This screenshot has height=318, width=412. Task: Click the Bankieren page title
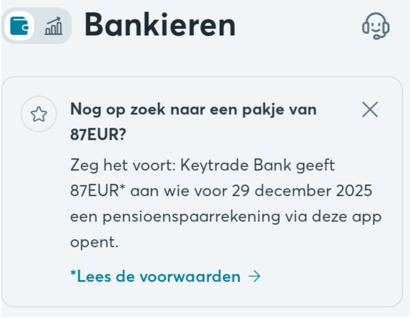point(160,25)
